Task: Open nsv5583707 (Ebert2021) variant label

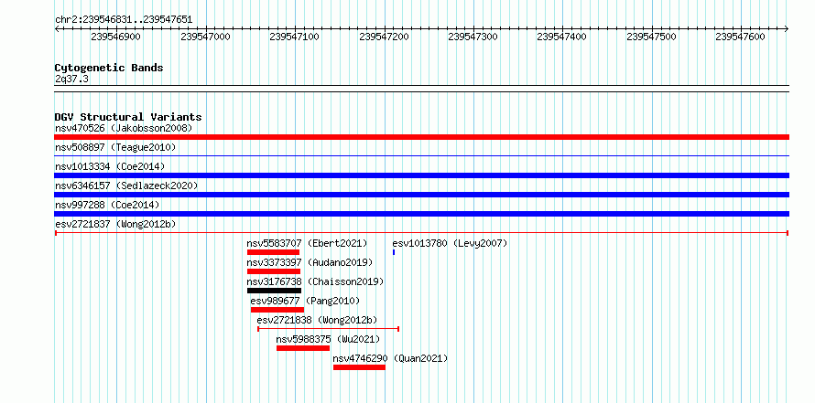Action: click(x=307, y=243)
